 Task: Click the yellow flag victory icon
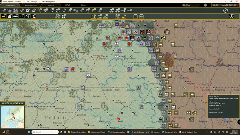[x=94, y=10]
